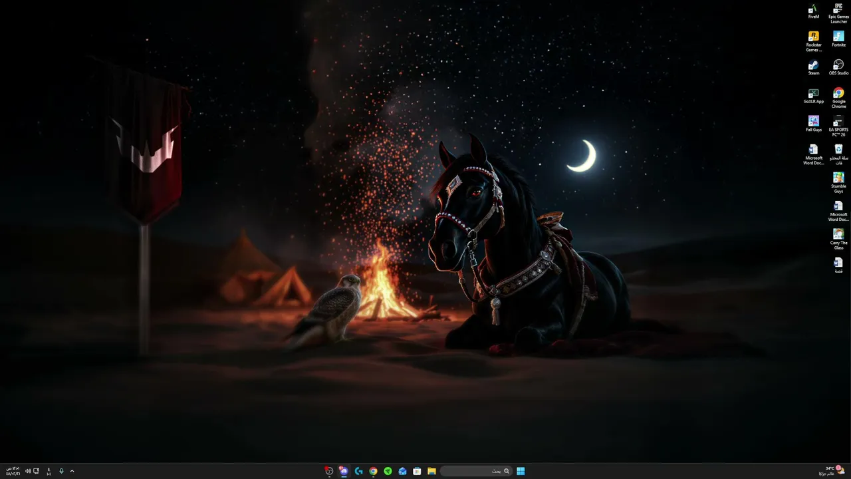Open network settings from the system tray

[x=36, y=471]
